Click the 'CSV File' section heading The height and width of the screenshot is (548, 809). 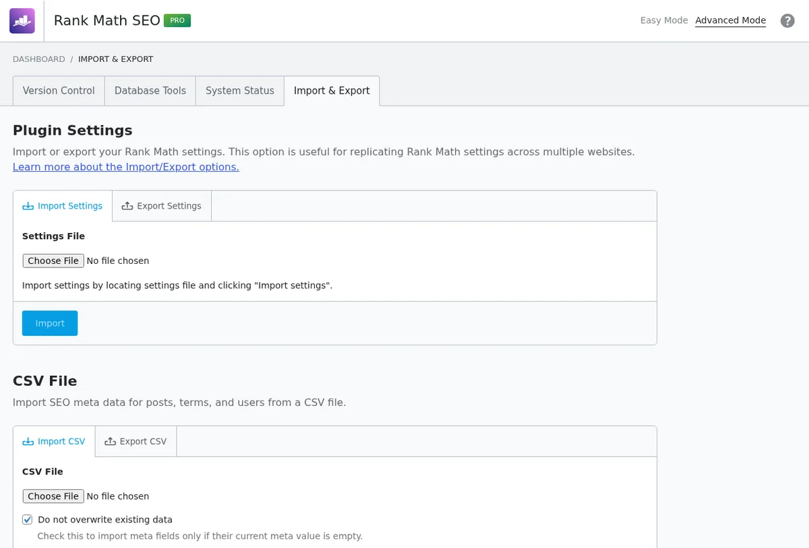[45, 381]
